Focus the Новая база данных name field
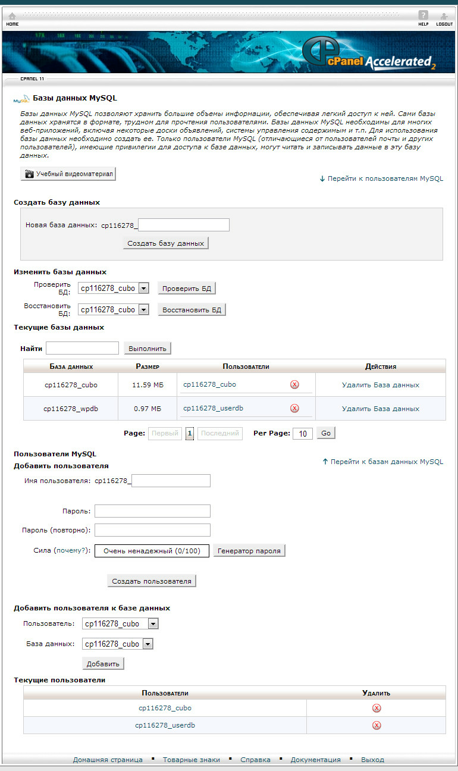The height and width of the screenshot is (771, 458). point(184,225)
